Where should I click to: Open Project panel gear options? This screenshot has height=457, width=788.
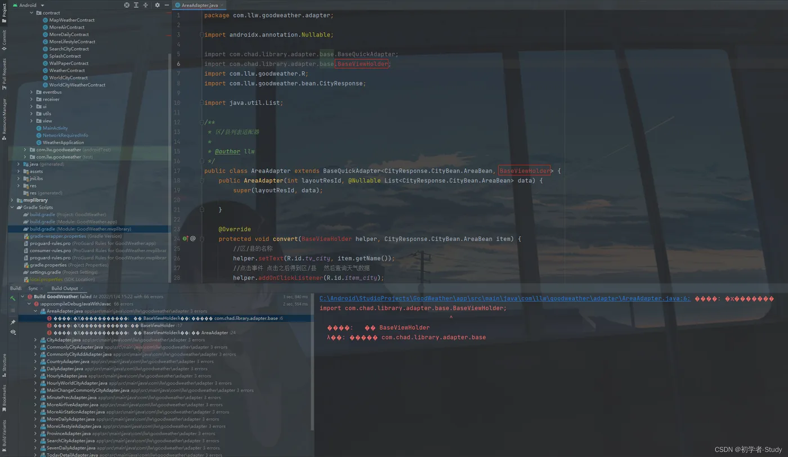tap(157, 5)
